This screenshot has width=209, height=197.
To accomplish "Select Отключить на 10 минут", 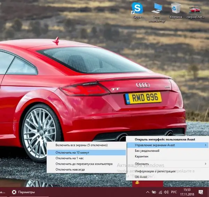I will point(86,153).
